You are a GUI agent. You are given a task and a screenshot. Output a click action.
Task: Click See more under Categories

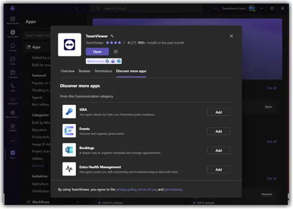(38, 166)
